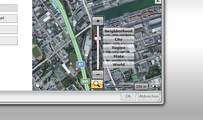Zoom out with the minus button
This screenshot has height=120, width=203.
tap(98, 75)
